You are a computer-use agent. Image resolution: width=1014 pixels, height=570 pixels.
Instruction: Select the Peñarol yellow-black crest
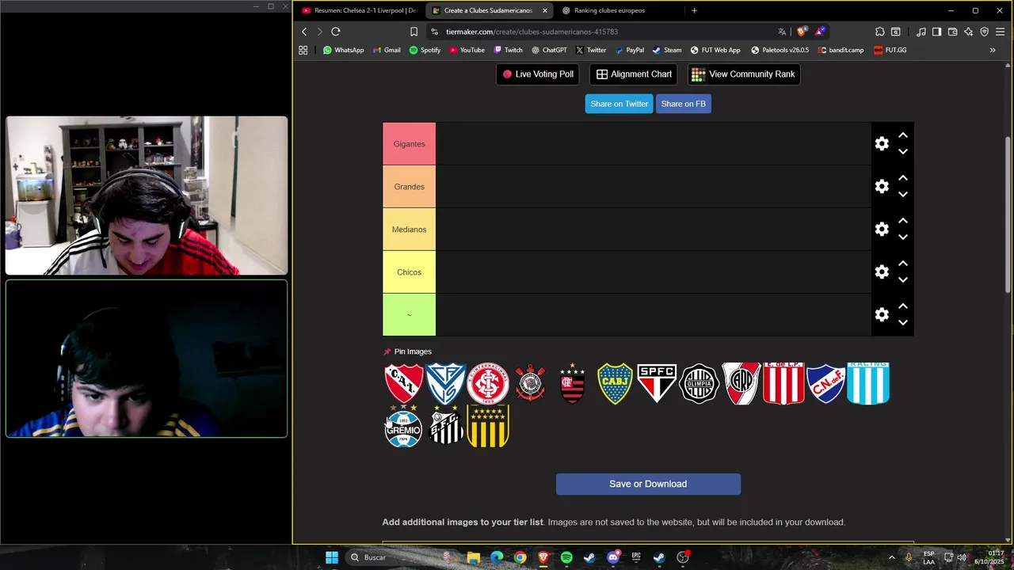[x=488, y=426]
